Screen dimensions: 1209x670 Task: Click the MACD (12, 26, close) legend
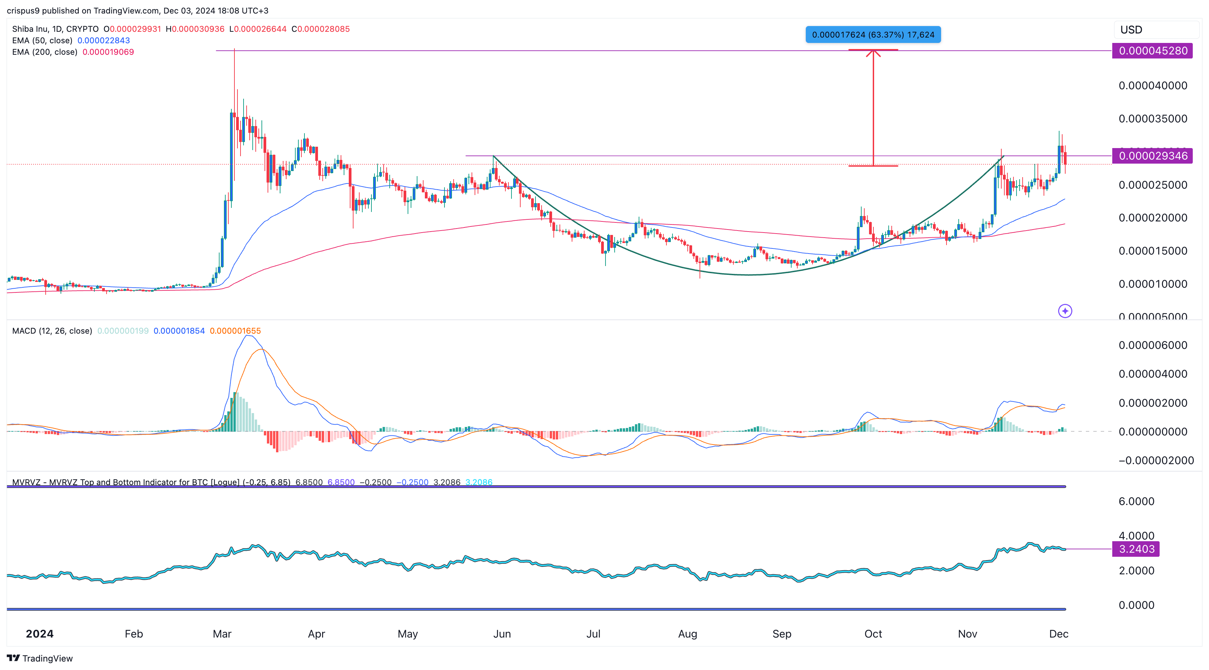point(52,331)
